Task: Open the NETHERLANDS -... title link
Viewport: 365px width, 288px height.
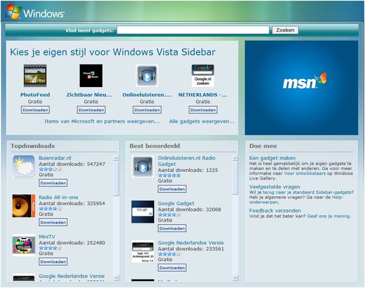Action: pyautogui.click(x=203, y=95)
